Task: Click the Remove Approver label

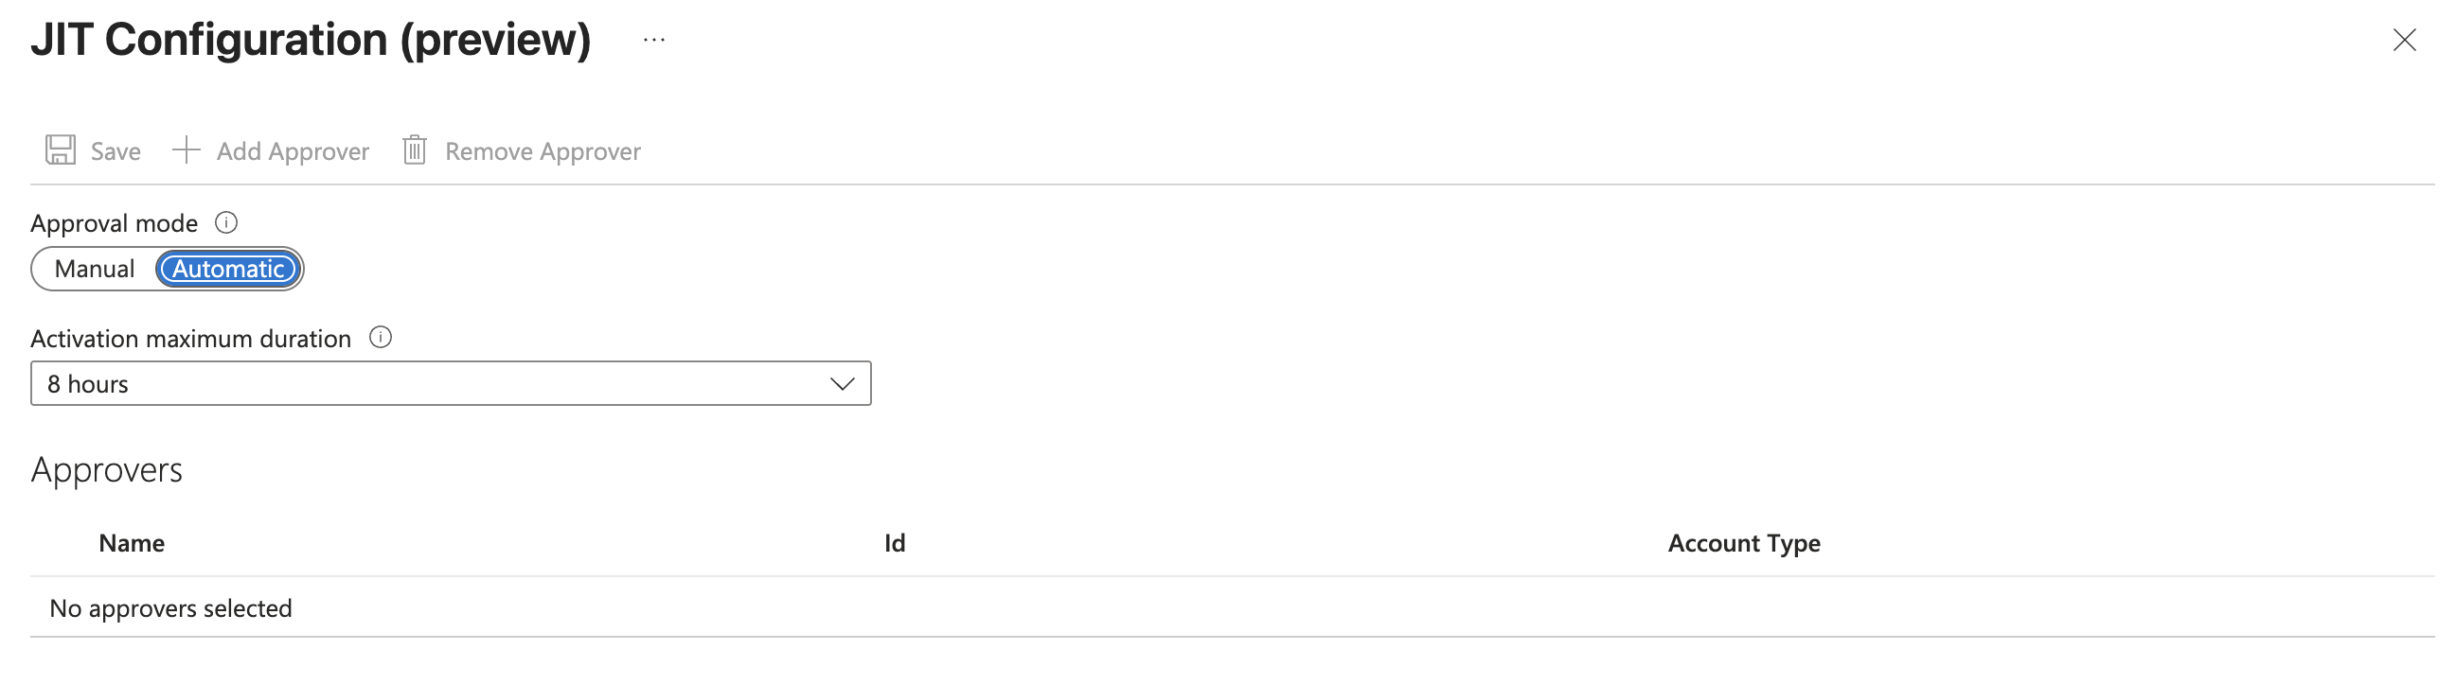Action: point(543,151)
